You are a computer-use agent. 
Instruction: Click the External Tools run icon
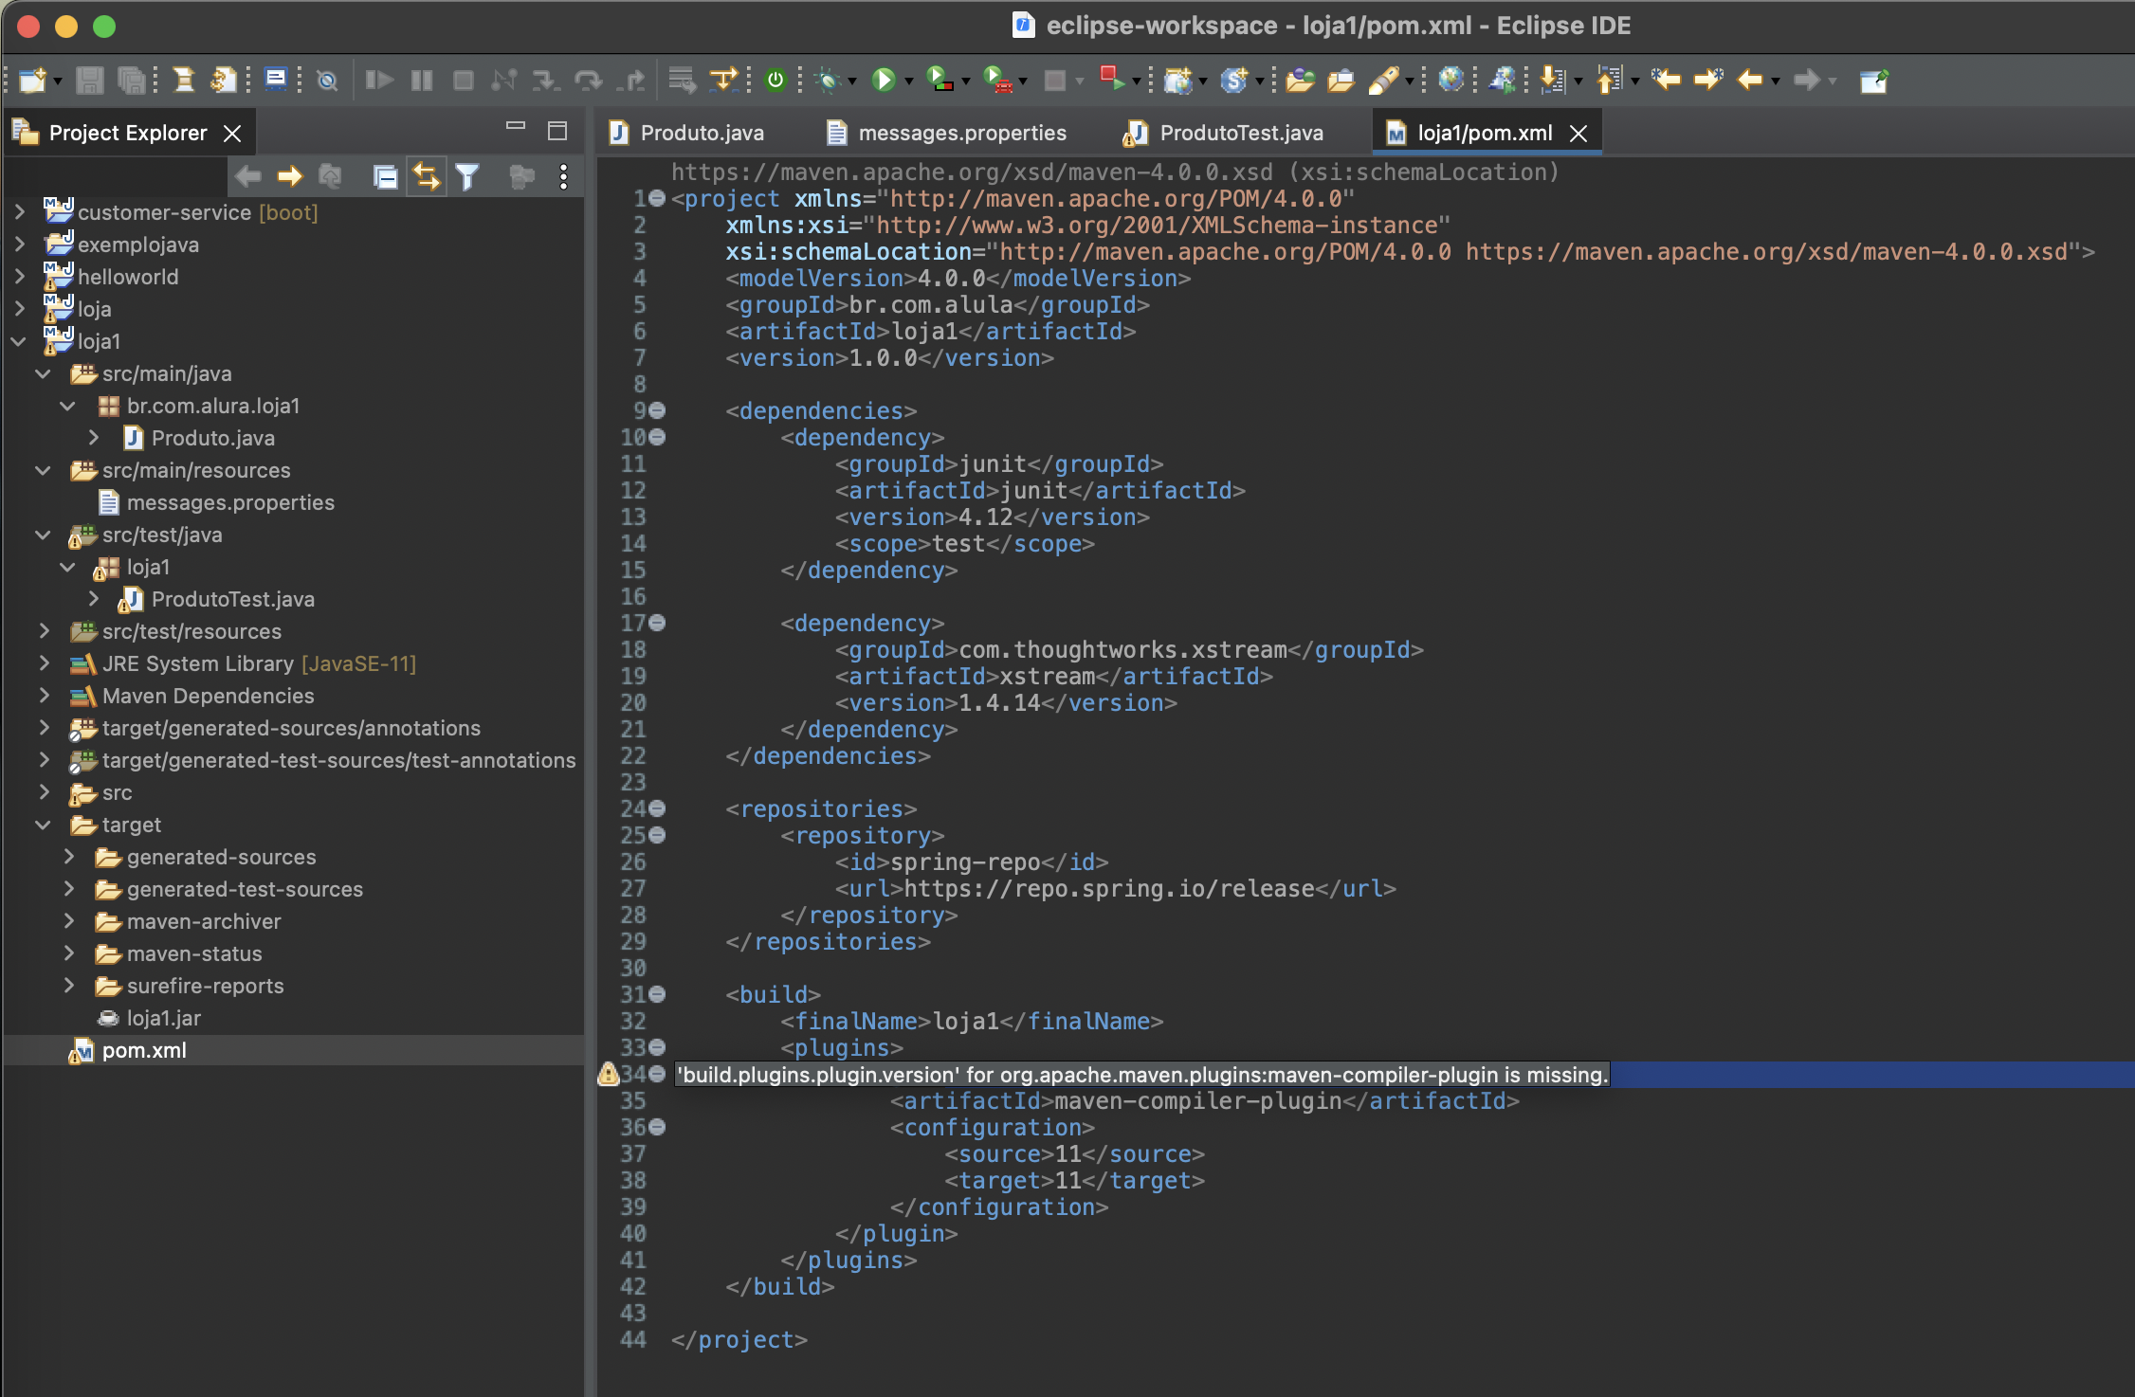[x=997, y=81]
